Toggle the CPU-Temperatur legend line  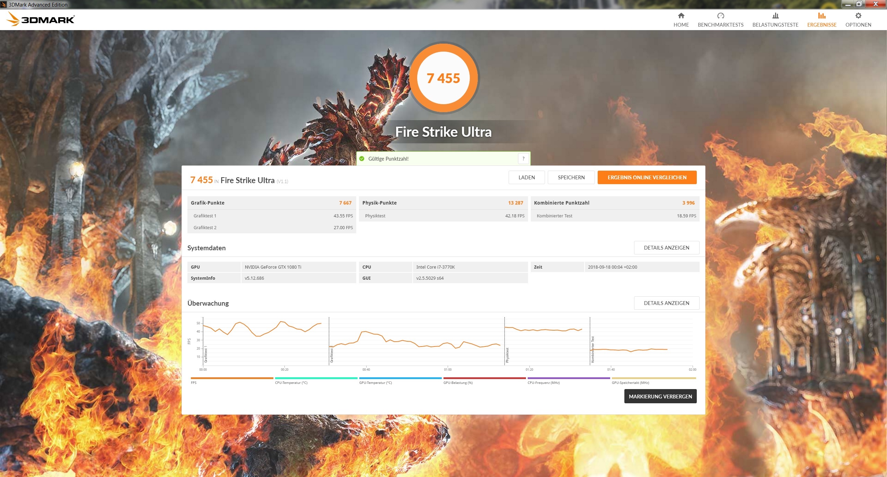pos(316,378)
